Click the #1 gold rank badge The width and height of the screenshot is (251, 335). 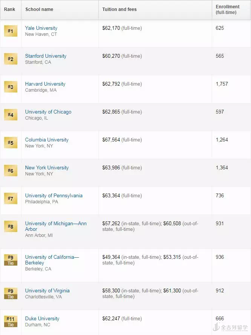point(11,31)
